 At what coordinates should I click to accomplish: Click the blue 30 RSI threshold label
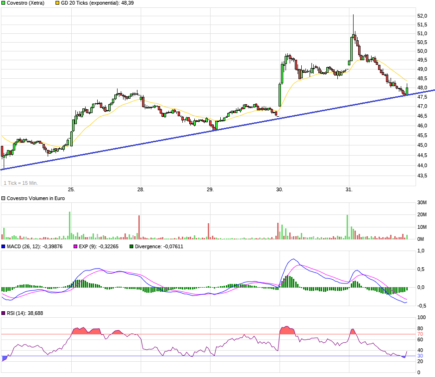pos(420,356)
